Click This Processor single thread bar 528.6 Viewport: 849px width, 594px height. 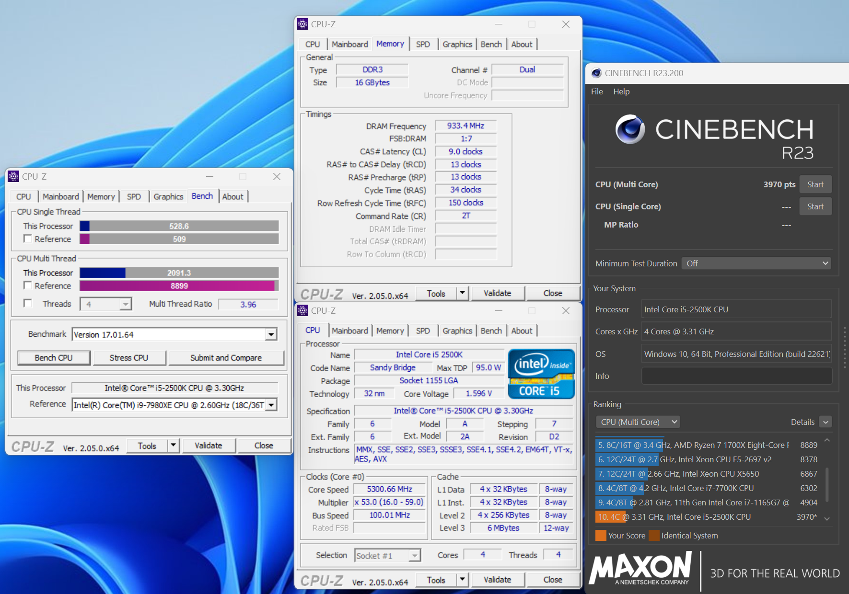[x=179, y=226]
